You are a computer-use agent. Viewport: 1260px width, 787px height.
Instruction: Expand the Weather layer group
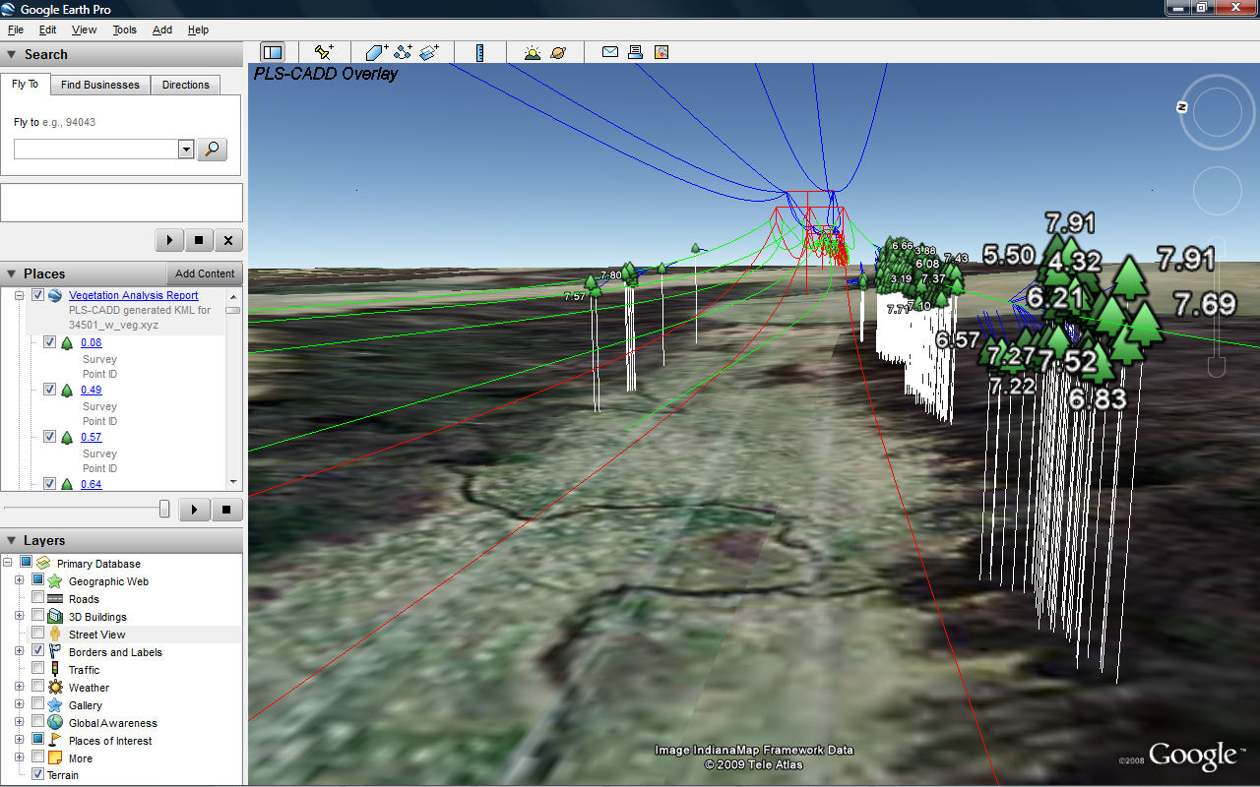coord(20,687)
